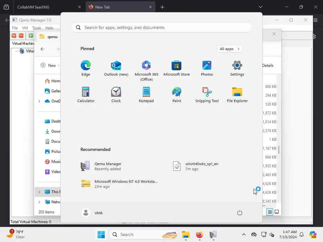The image size is (323, 242).
Task: Click the Details pane button in File Explorer
Action: pos(268,66)
